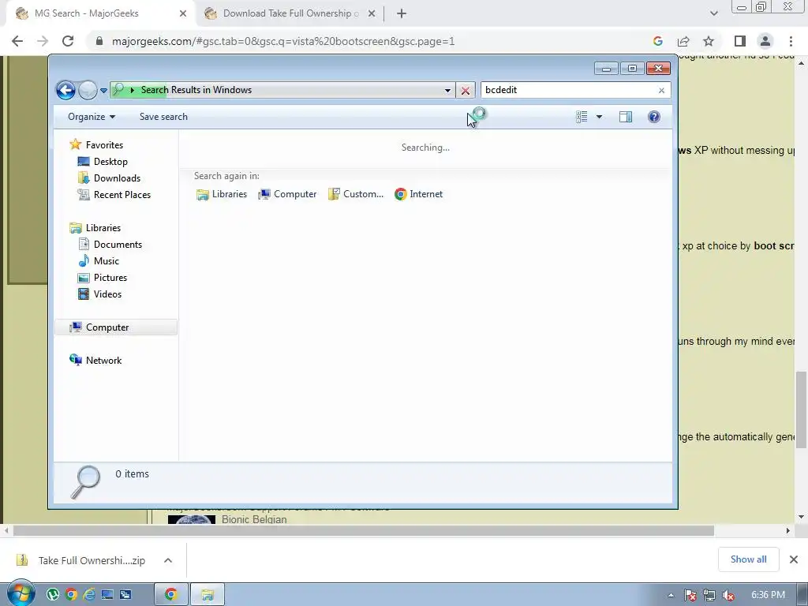Switch to Download Take Full Ownership tab
The height and width of the screenshot is (606, 808).
(291, 13)
